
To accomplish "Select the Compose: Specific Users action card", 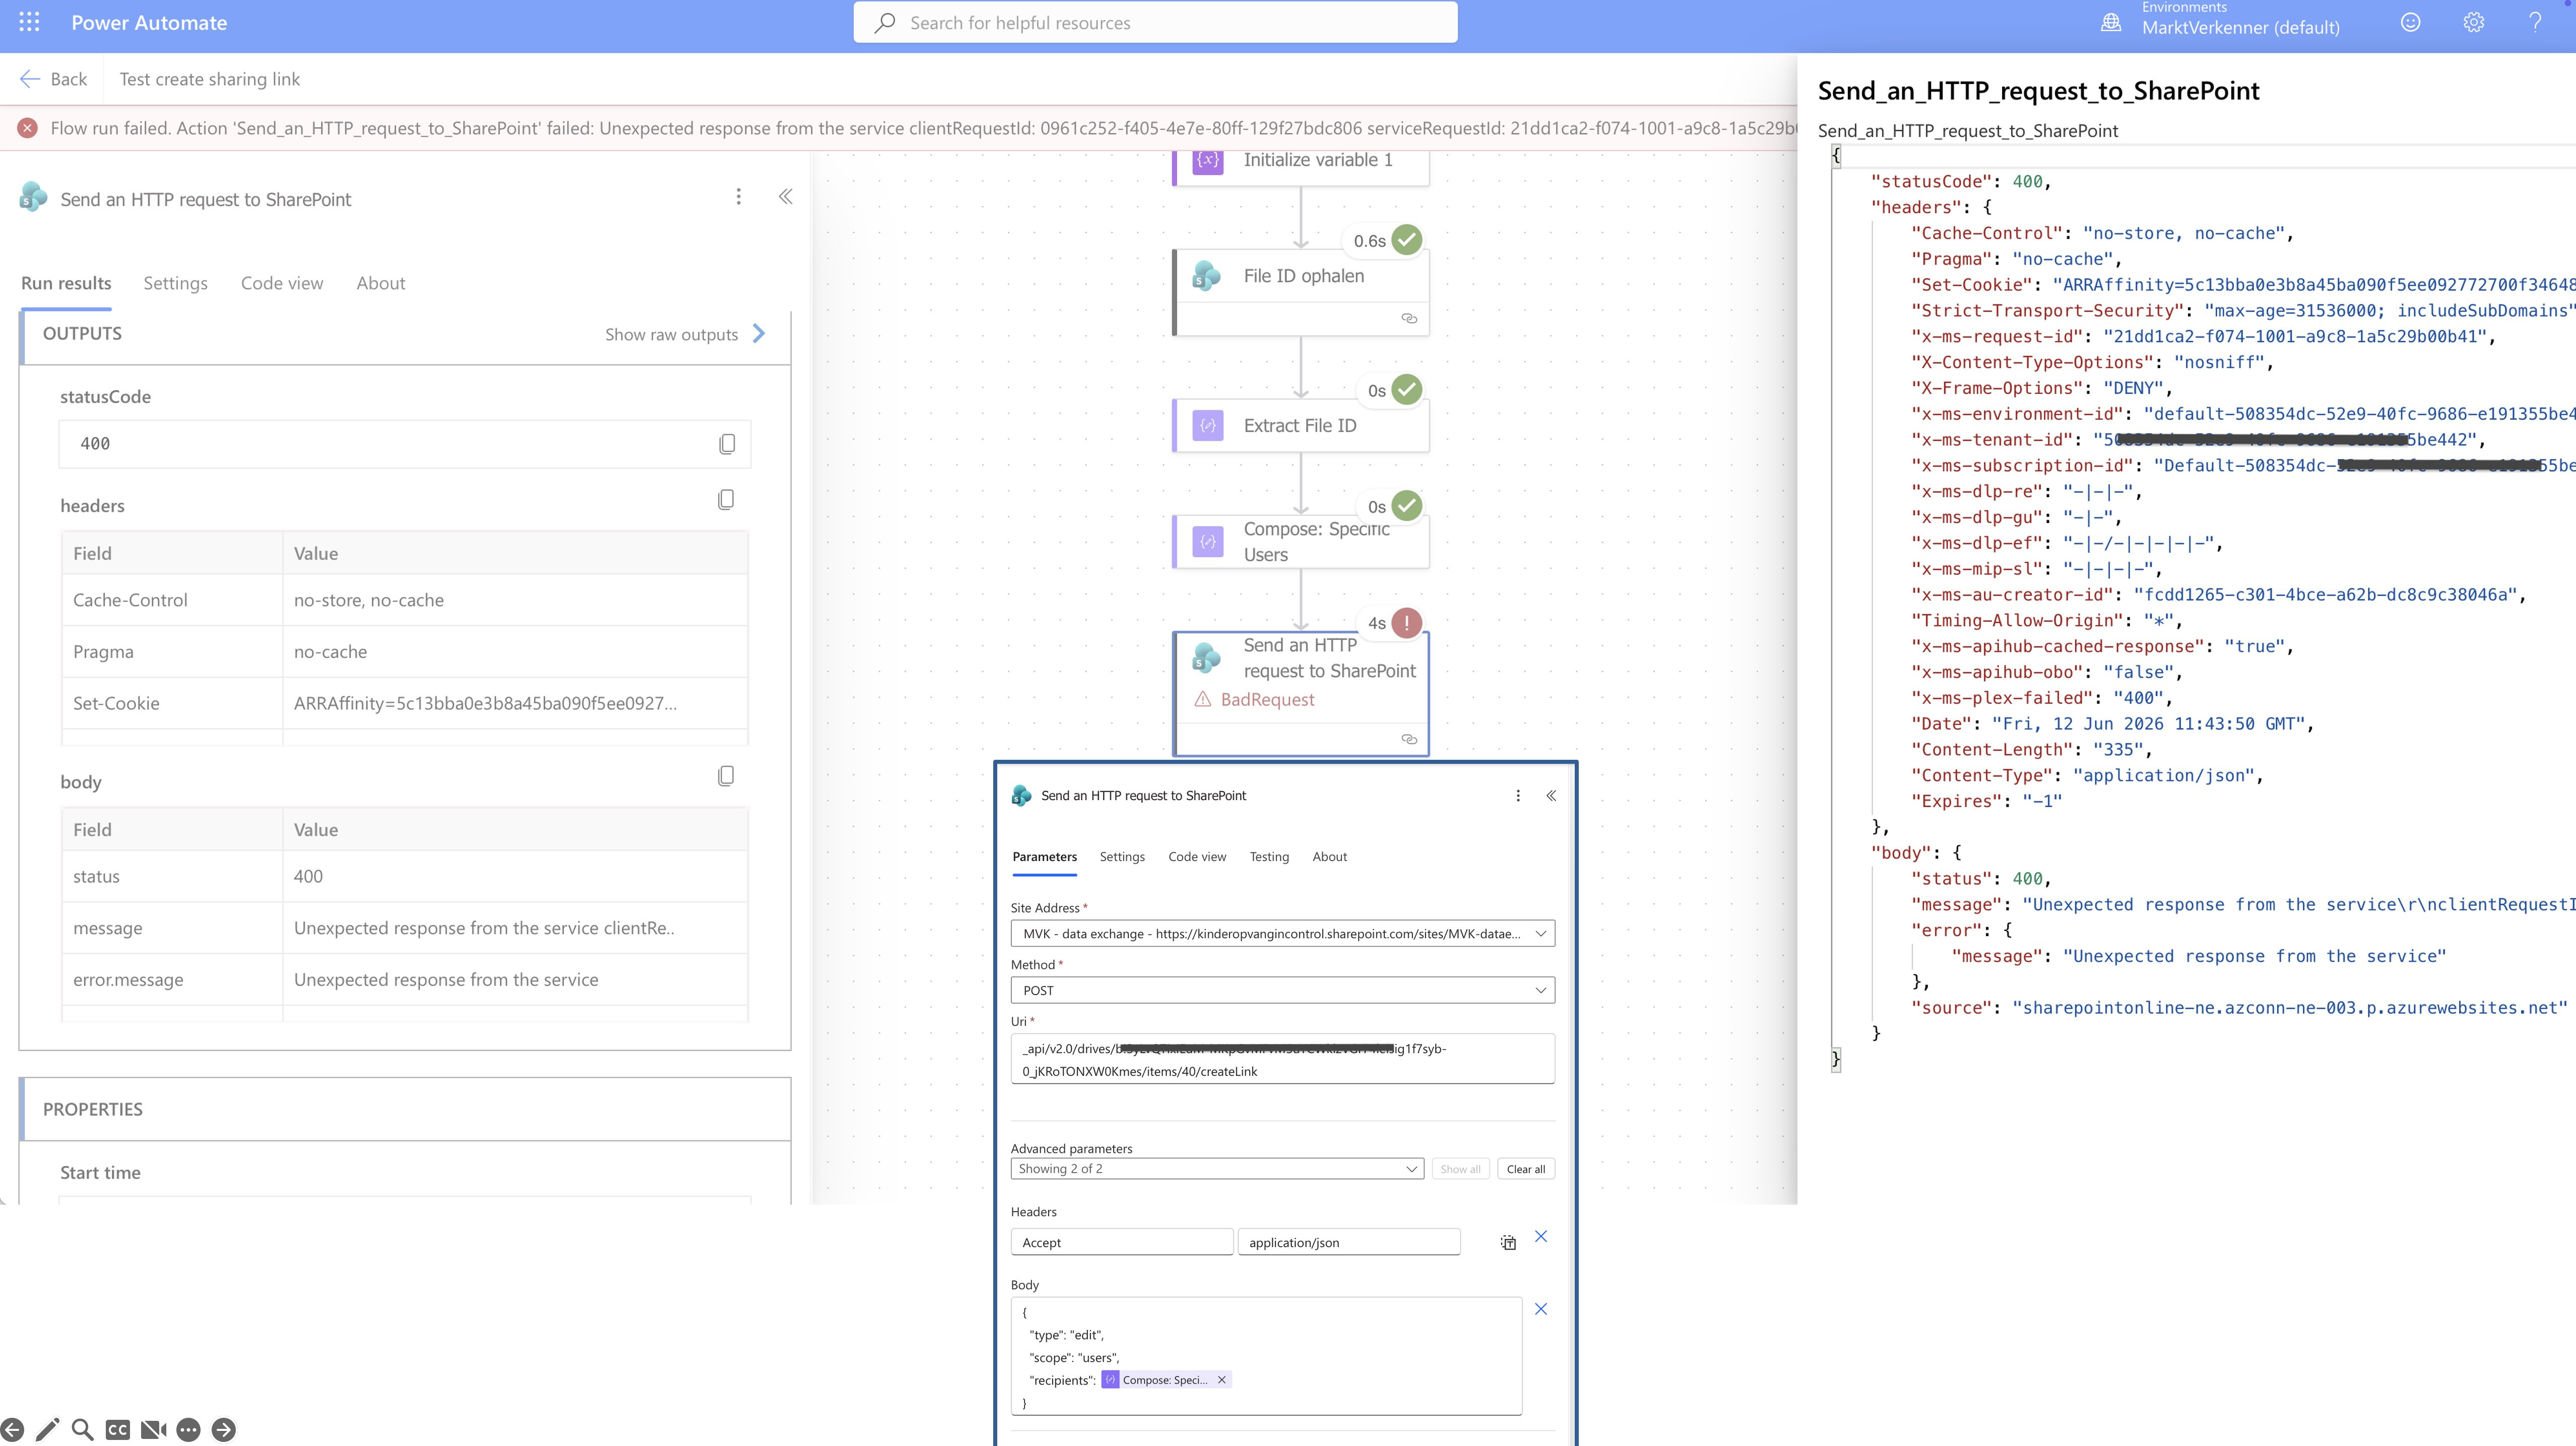I will click(x=1301, y=542).
